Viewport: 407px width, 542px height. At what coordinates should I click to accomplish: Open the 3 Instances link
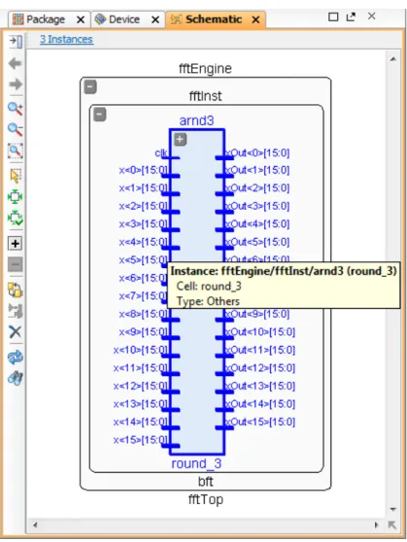point(66,40)
